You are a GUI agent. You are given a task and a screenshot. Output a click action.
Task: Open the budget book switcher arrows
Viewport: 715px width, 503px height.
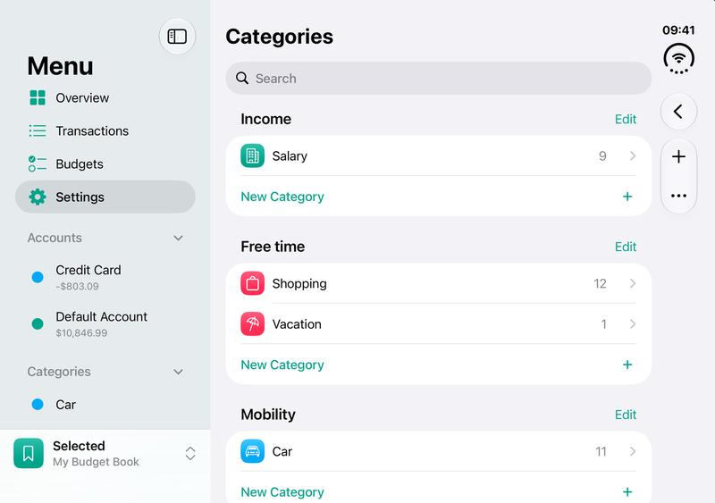[x=190, y=453]
